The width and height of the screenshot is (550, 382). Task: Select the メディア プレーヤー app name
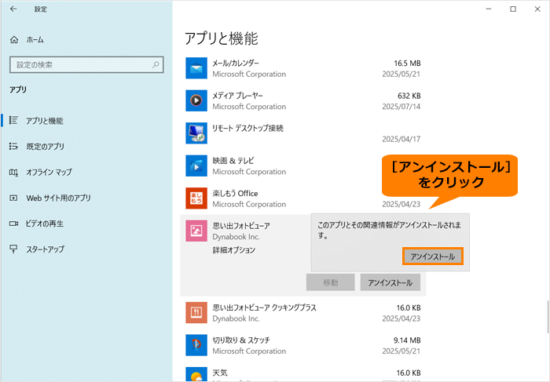tap(237, 96)
